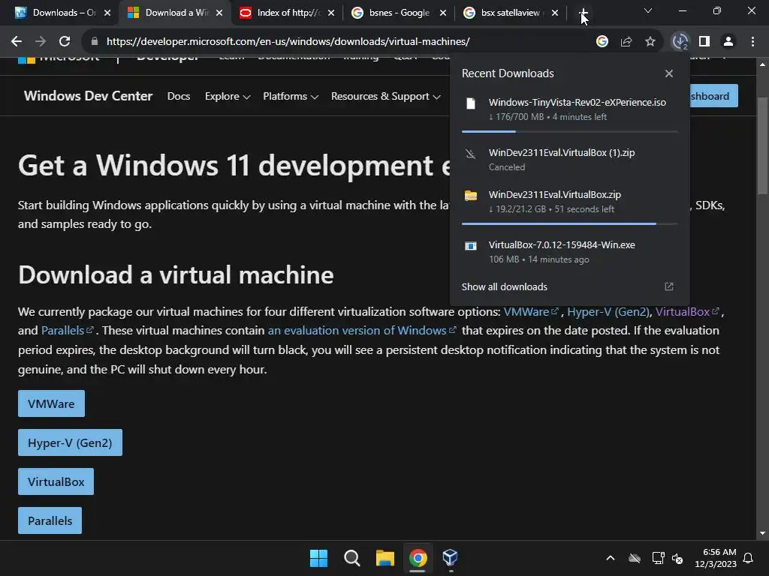Reload the current page

65,42
